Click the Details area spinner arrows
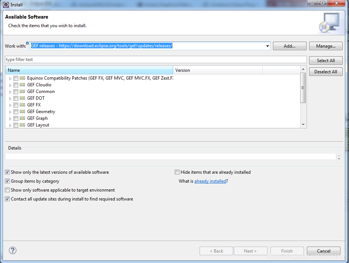 [339, 157]
